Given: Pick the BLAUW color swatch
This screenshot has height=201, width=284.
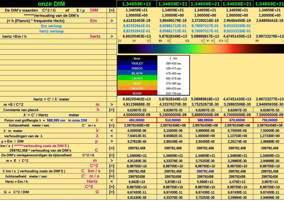Looking at the screenshot, I should point(137,73).
